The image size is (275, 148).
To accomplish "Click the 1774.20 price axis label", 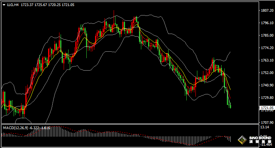I will coord(267,48).
